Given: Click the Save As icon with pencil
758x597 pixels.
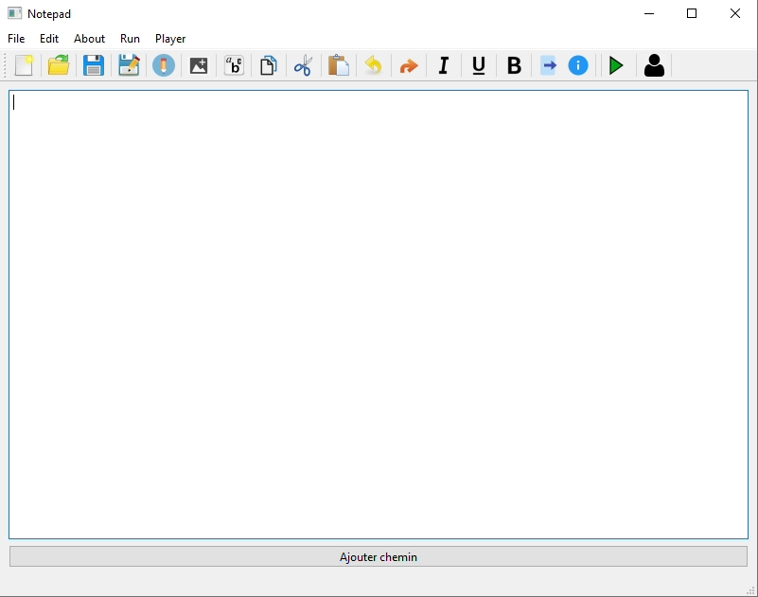Looking at the screenshot, I should click(129, 65).
